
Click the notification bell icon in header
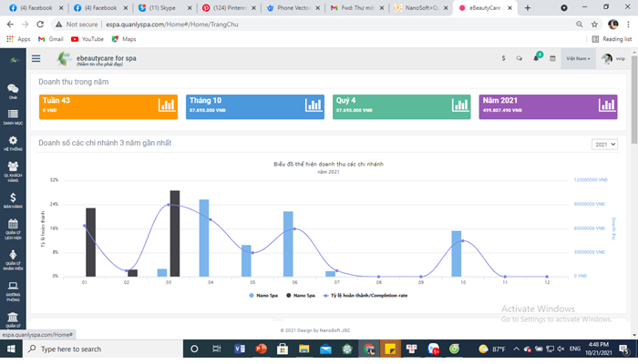(537, 58)
